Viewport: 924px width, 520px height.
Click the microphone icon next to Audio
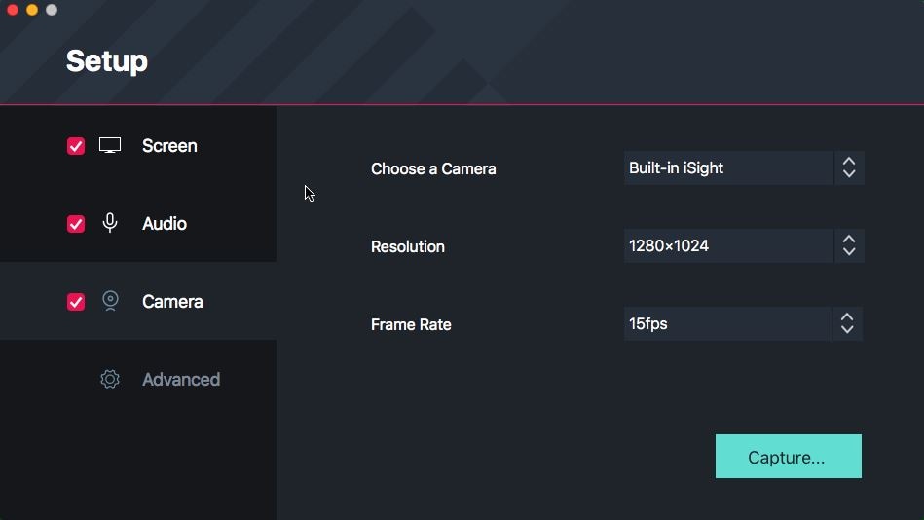(x=110, y=223)
